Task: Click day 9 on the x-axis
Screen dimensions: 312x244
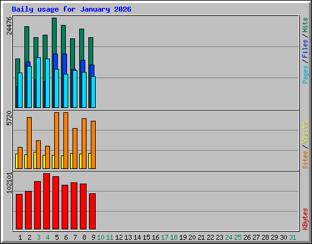Action: tap(93, 237)
